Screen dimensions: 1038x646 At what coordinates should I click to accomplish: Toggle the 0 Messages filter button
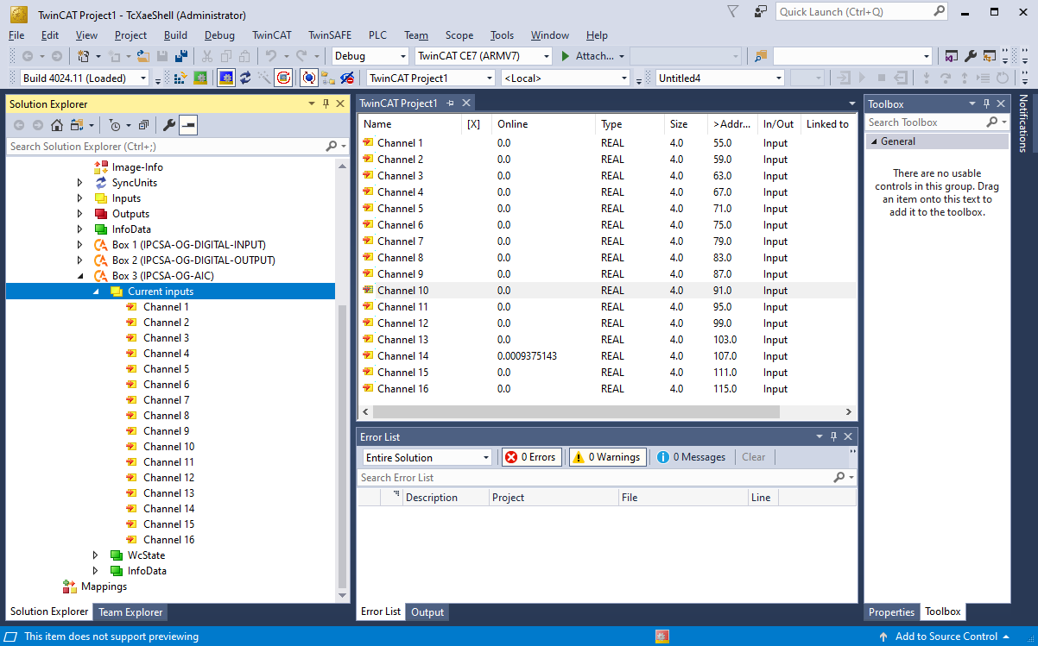pyautogui.click(x=692, y=457)
